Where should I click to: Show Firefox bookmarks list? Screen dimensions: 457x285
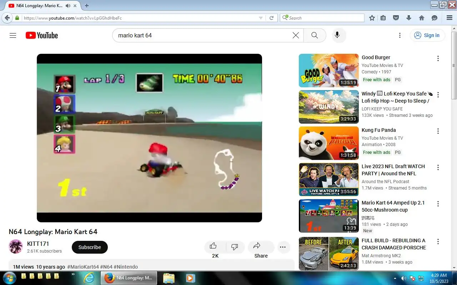tap(383, 18)
